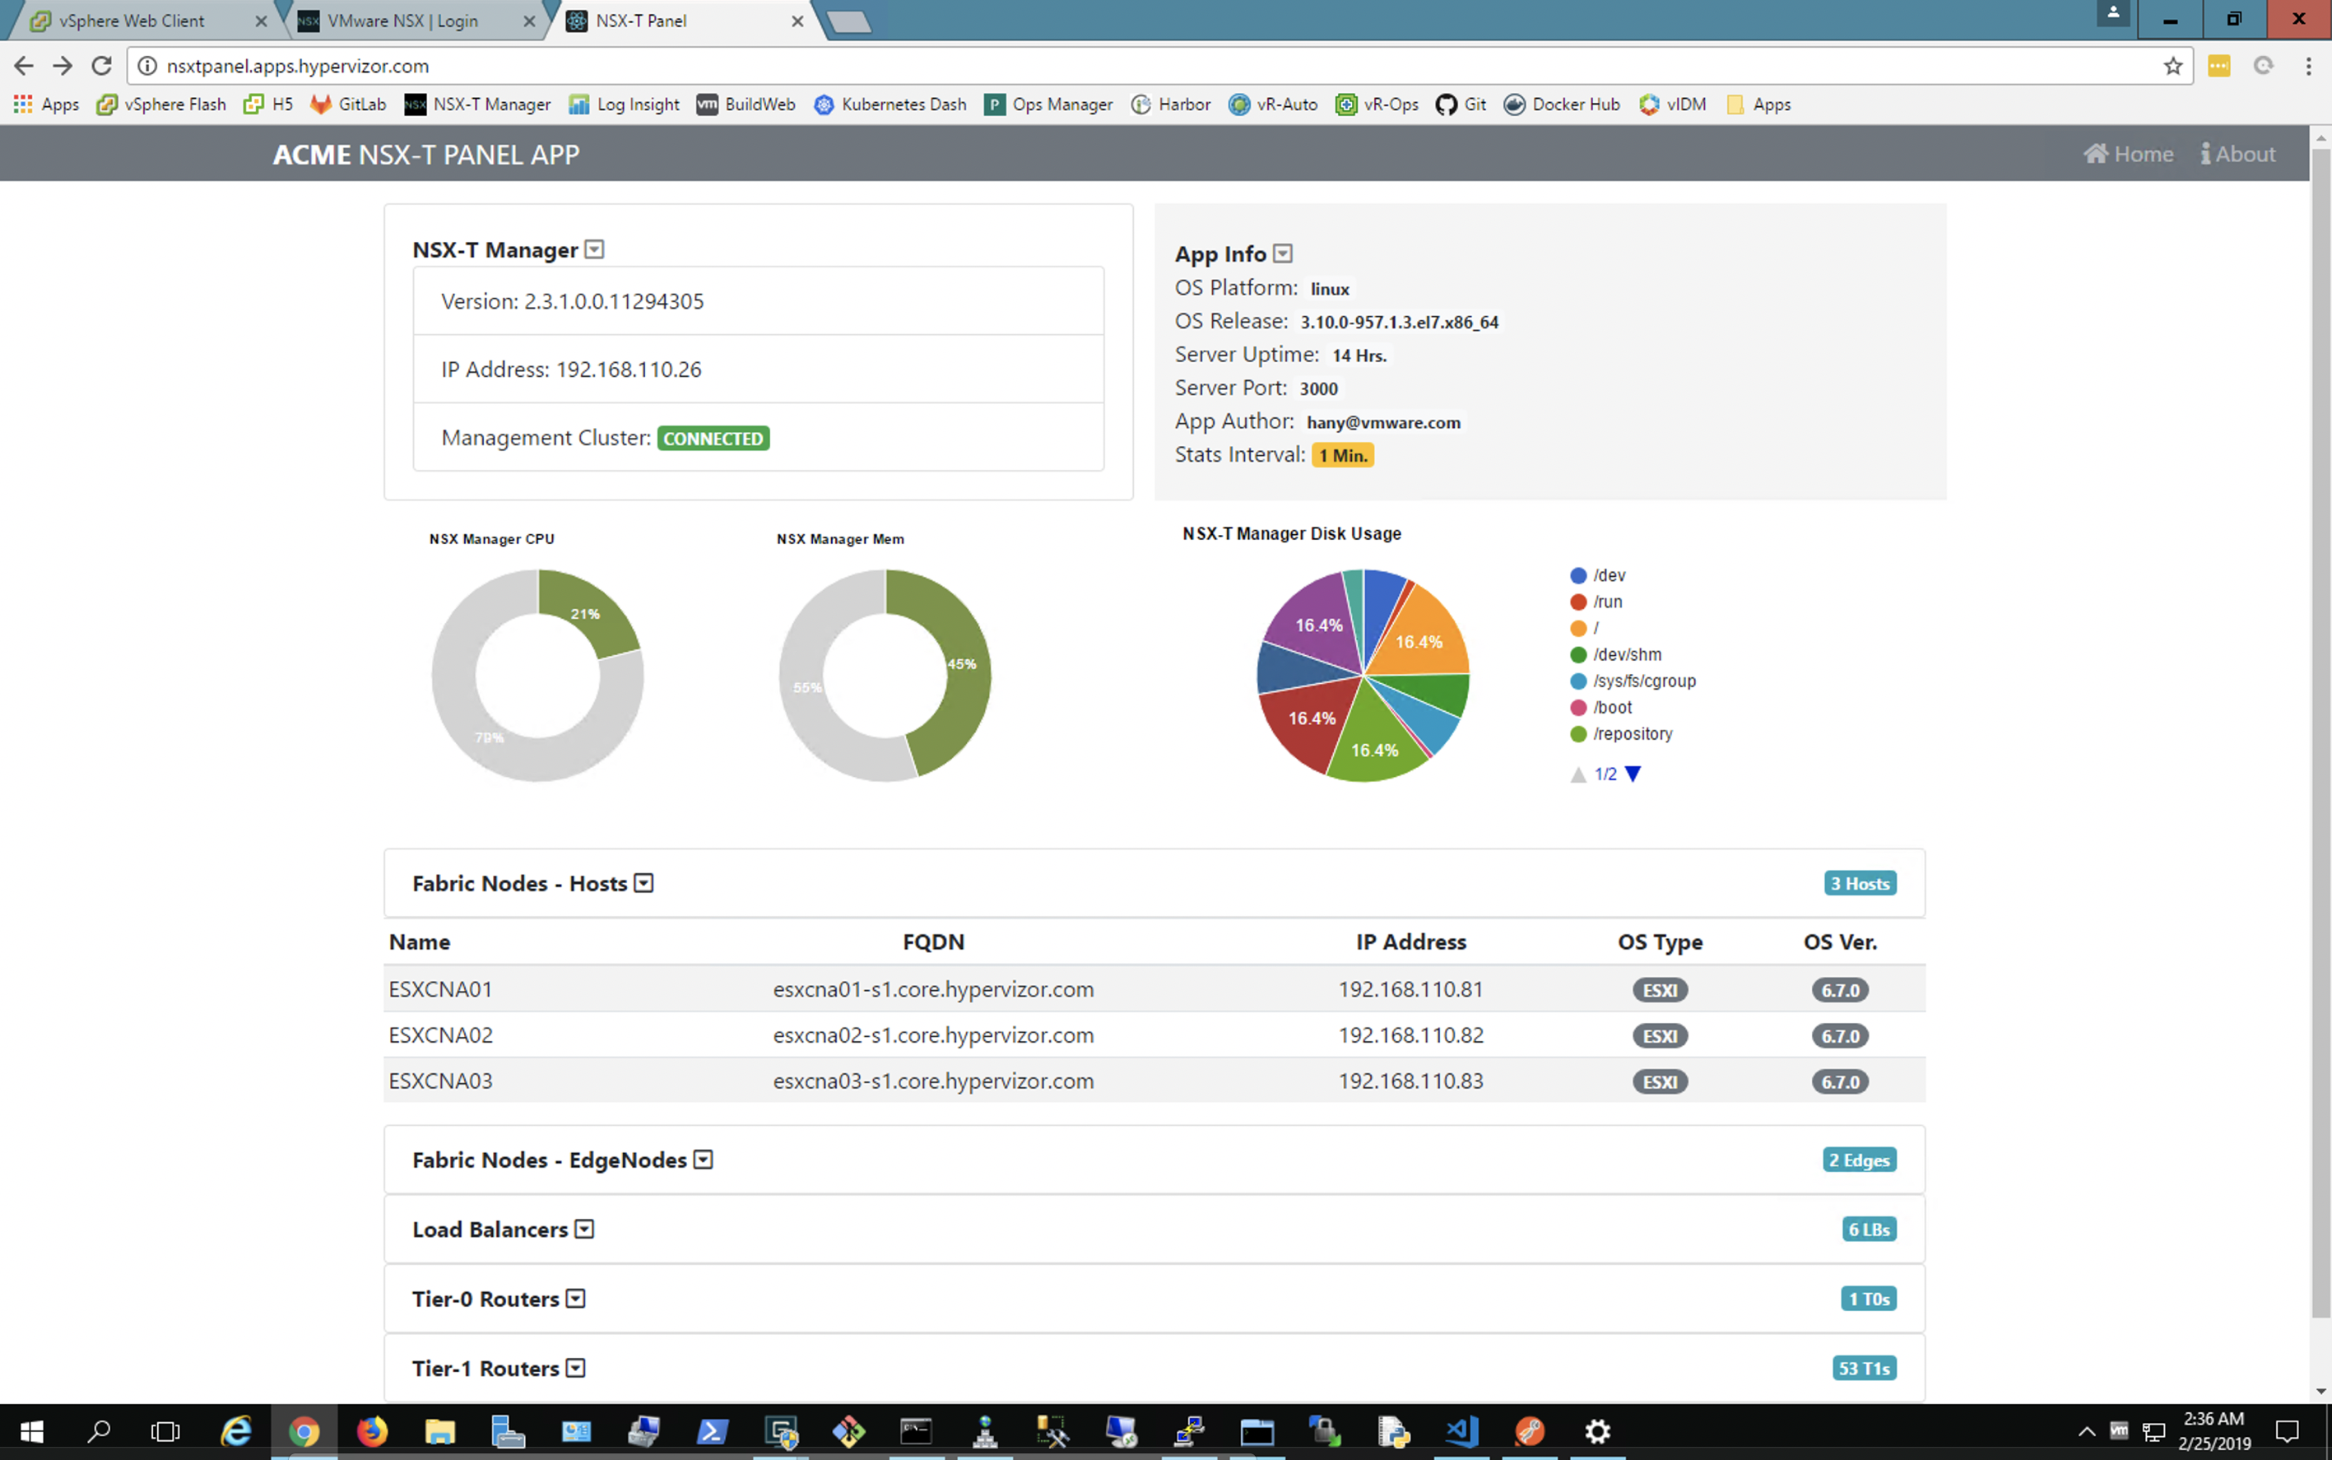Image resolution: width=2332 pixels, height=1460 pixels.
Task: Open Docker Hub bookmark
Action: tap(1562, 105)
